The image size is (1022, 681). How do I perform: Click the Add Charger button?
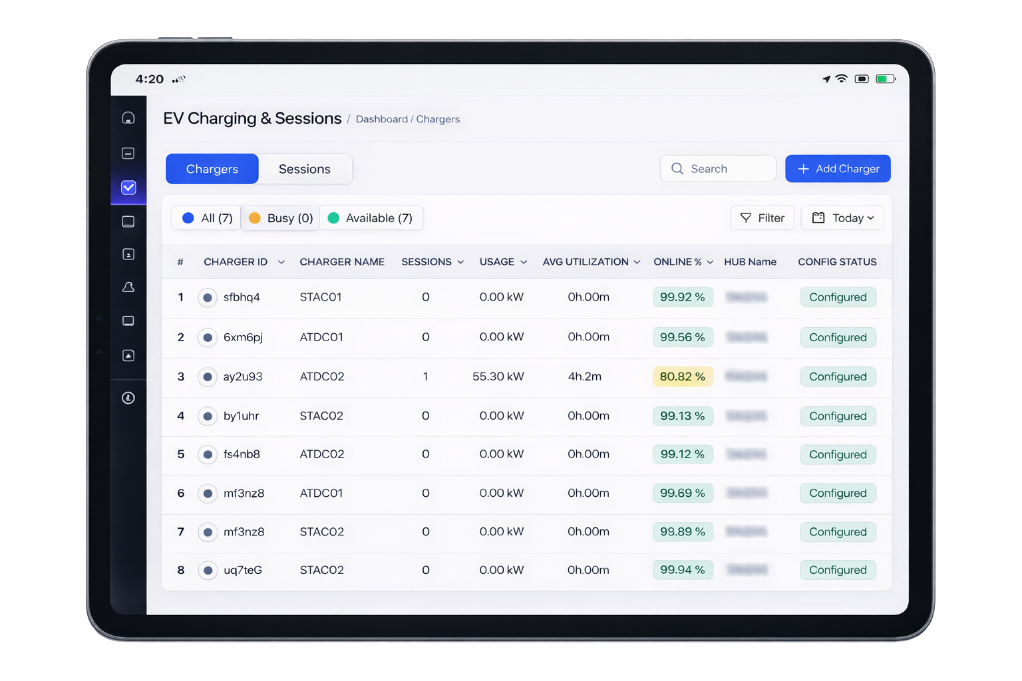pos(838,169)
